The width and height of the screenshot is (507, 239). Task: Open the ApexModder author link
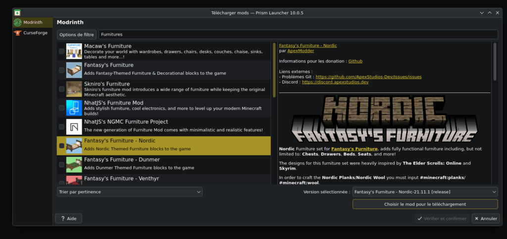tap(300, 50)
